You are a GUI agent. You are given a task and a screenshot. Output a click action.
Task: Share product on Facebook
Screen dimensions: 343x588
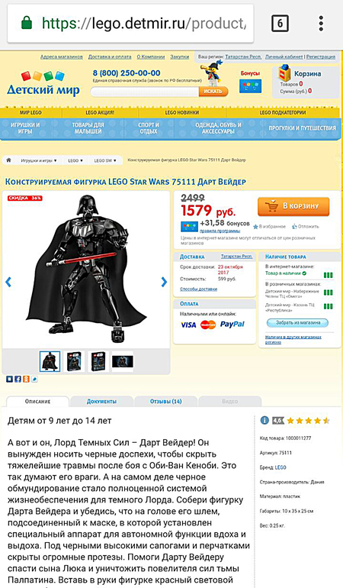(x=18, y=379)
